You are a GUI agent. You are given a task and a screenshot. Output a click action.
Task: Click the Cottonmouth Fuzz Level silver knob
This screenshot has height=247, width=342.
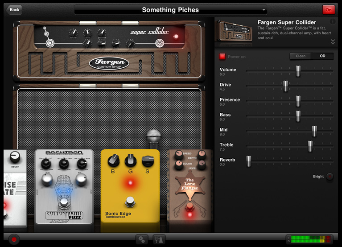point(47,179)
